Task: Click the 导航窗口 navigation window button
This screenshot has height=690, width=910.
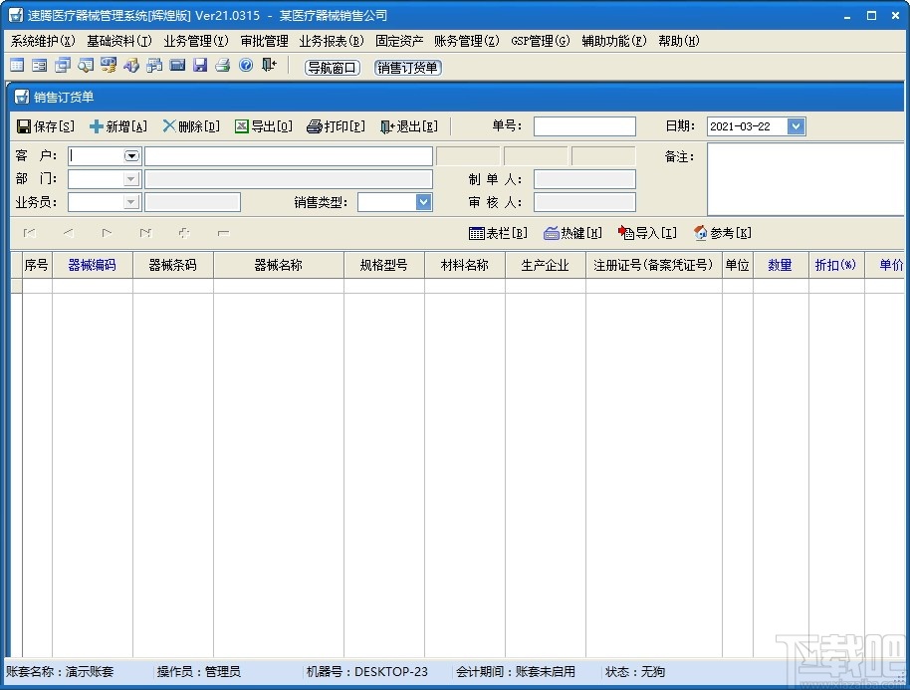Action: point(332,68)
